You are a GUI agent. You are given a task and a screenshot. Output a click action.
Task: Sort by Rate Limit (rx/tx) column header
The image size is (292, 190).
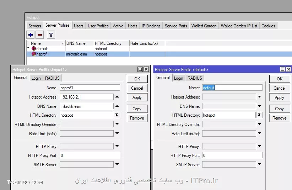(147, 43)
